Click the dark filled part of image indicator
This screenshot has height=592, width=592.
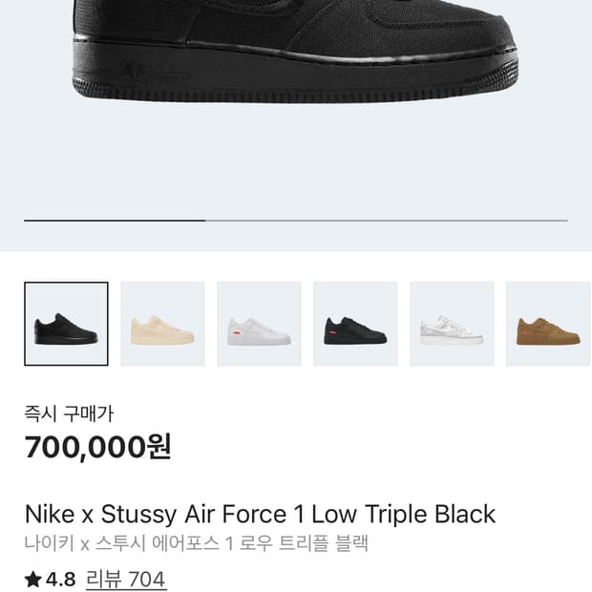coord(115,221)
